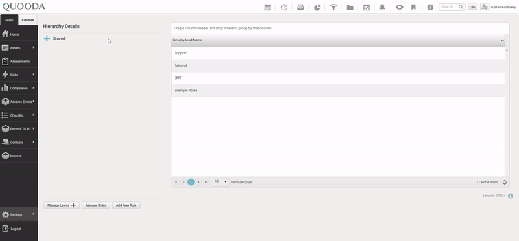Screen dimensions: 519x241
Task: Open notifications bell icon
Action: tap(382, 7)
